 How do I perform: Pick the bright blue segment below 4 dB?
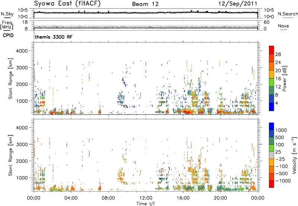tap(272, 107)
